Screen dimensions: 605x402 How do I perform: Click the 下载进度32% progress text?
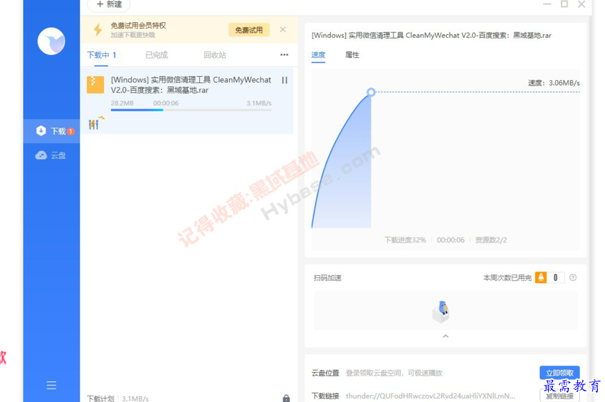tap(405, 240)
